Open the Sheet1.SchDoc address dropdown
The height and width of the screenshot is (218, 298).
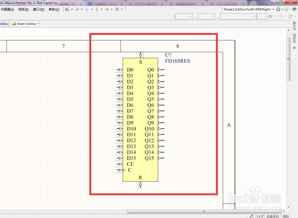pos(273,9)
